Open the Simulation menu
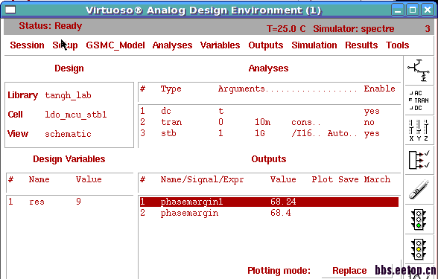438x279 pixels. coord(314,45)
